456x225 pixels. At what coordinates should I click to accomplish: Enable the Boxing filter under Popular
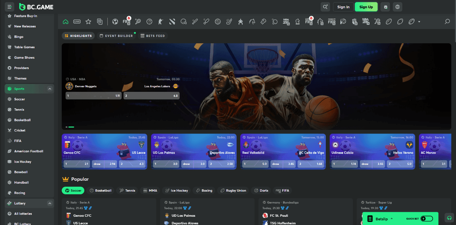[x=204, y=190]
